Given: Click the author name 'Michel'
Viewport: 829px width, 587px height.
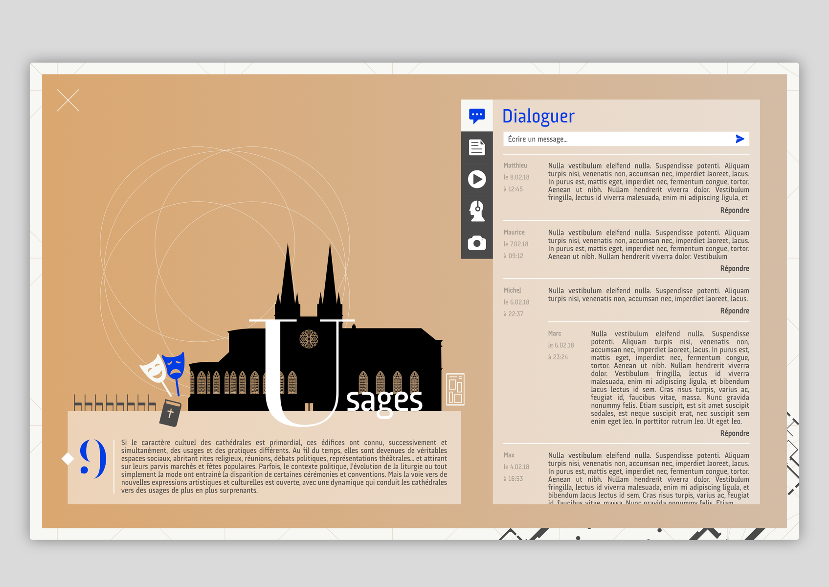Looking at the screenshot, I should point(512,290).
